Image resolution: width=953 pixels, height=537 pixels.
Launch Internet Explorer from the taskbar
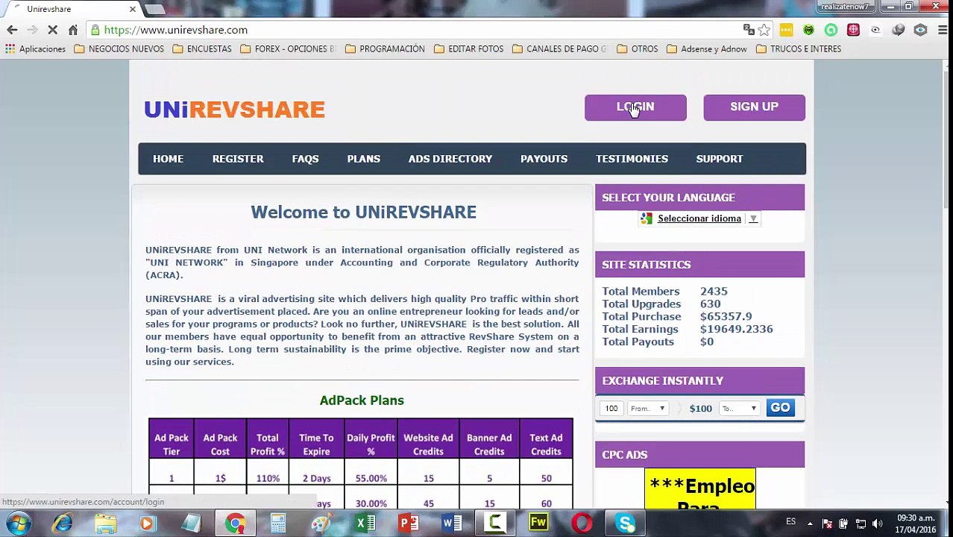tap(62, 523)
